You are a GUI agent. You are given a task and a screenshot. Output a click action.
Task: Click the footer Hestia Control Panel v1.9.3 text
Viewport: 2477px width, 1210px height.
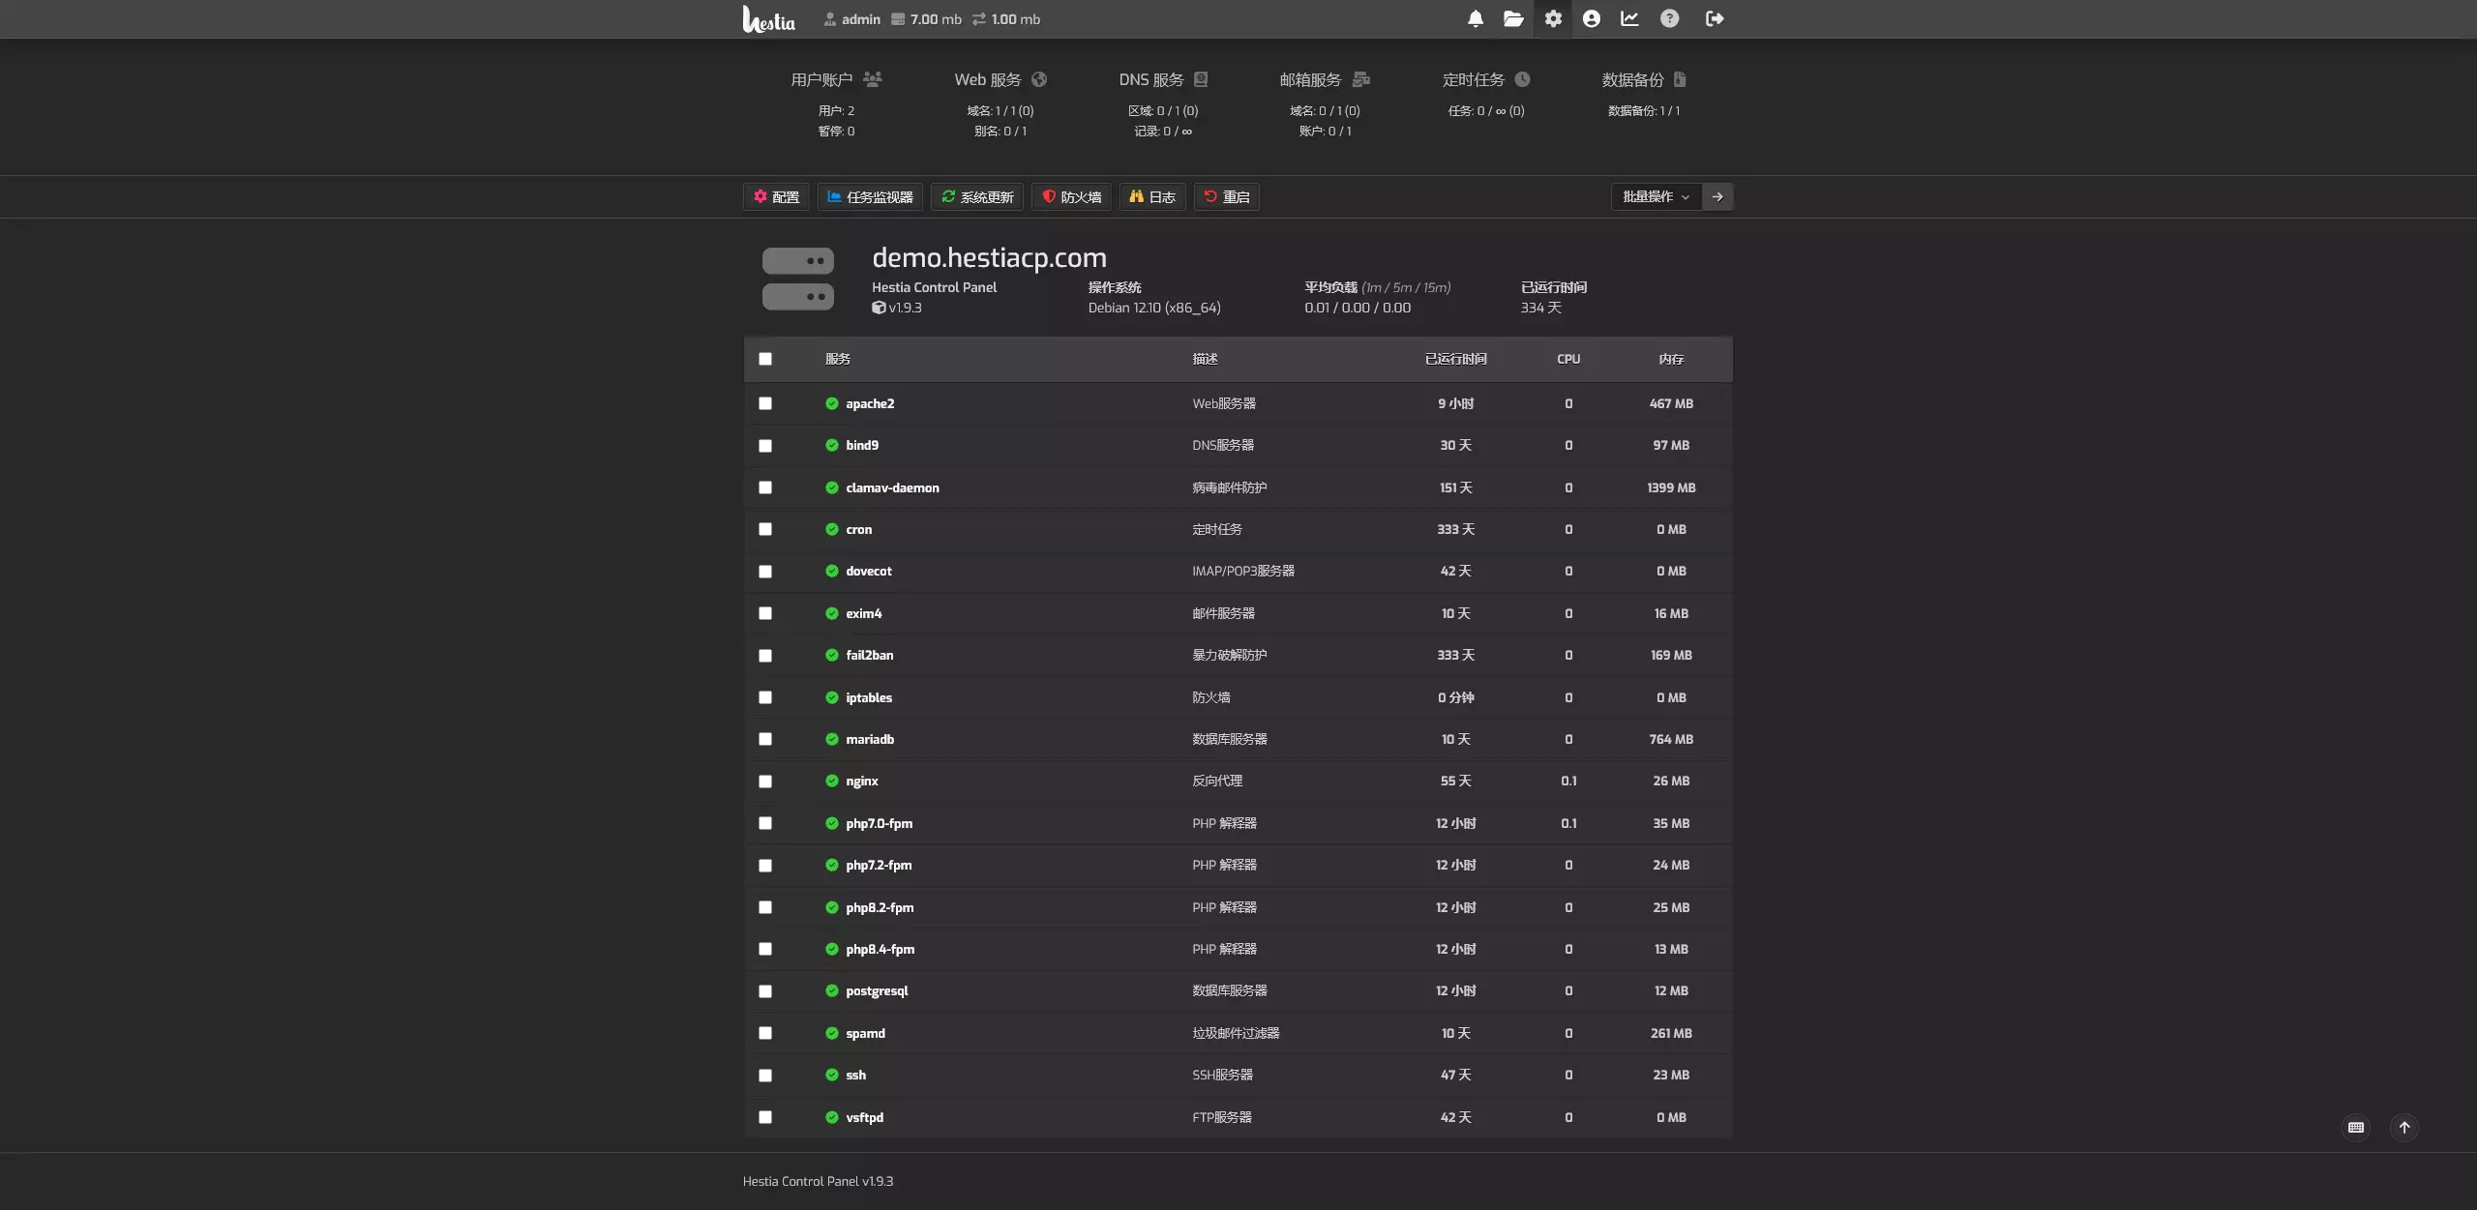[818, 1181]
